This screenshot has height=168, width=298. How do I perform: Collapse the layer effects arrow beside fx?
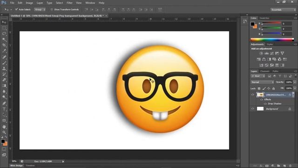[293, 94]
